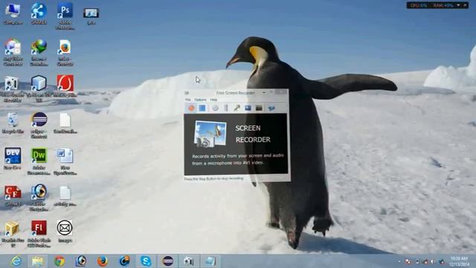Screen dimensions: 476x268
Task: Click the Screen Recorder photo thumbnail image
Action: pyautogui.click(x=210, y=134)
